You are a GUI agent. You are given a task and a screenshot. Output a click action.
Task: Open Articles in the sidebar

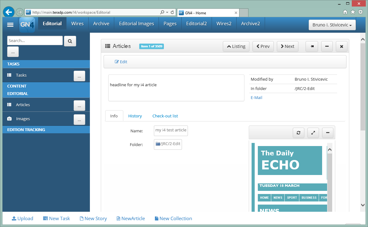point(23,105)
